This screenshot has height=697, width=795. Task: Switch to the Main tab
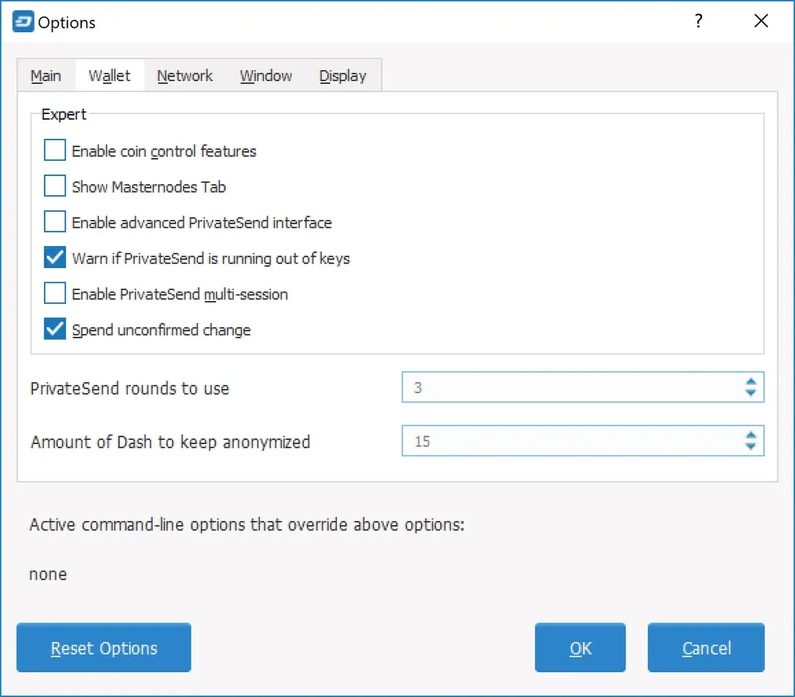(x=46, y=75)
